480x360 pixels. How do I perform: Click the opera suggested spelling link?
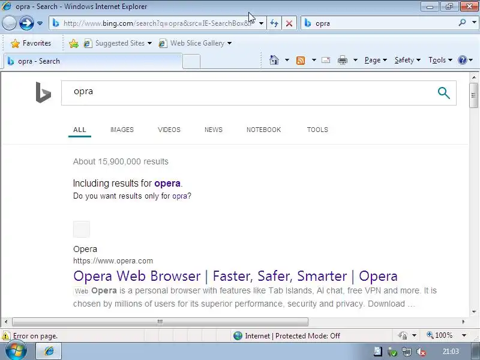(167, 184)
